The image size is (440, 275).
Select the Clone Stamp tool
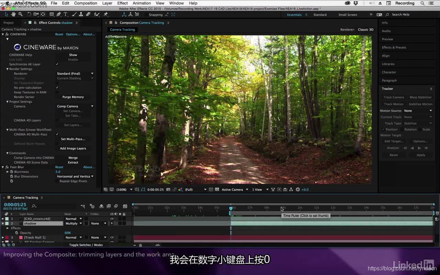[81, 14]
